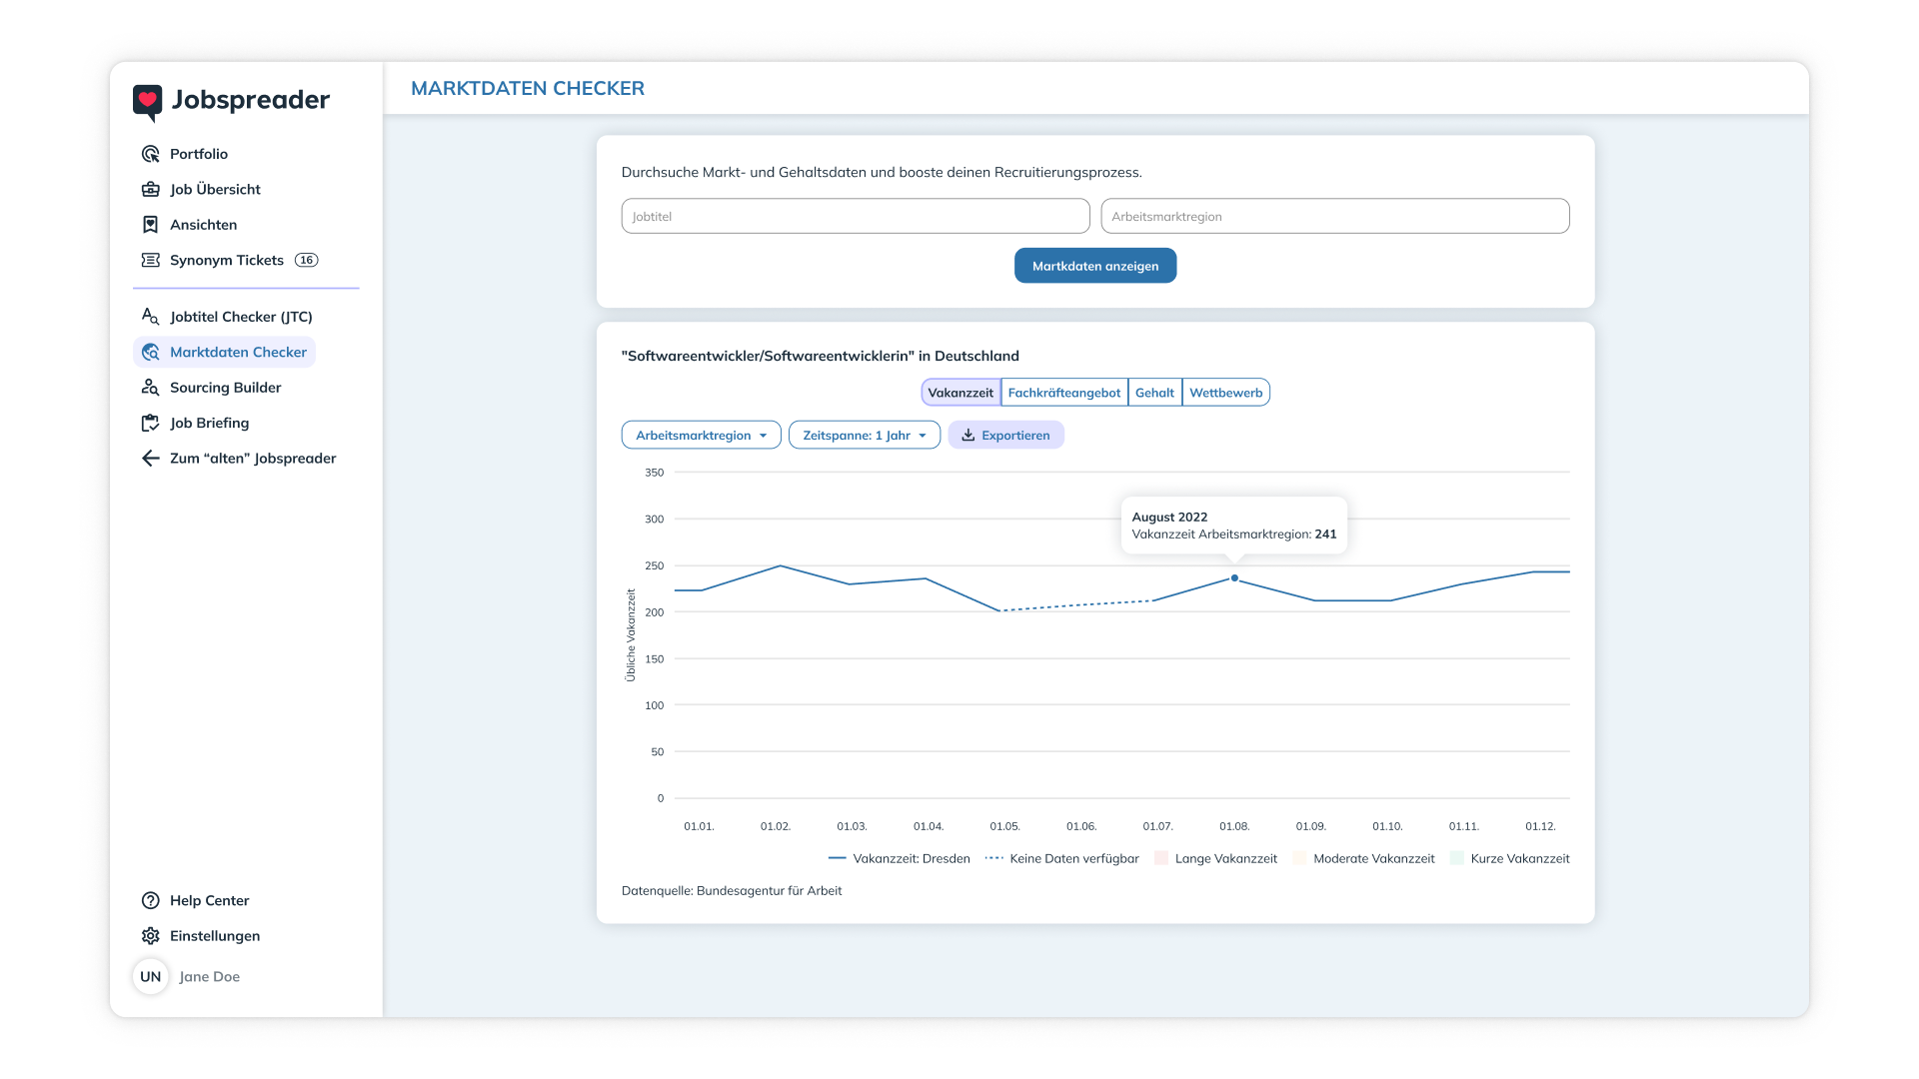Click the Sourcing Builder person-search icon

tap(150, 388)
